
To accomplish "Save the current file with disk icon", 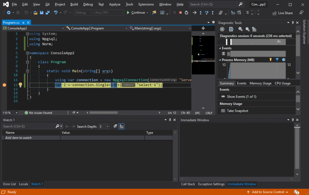I will point(41,13).
